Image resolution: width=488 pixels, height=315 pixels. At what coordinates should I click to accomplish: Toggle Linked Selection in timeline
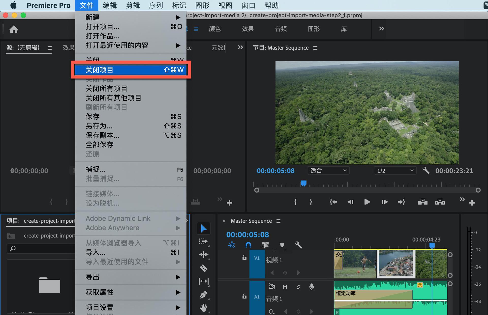pyautogui.click(x=265, y=245)
